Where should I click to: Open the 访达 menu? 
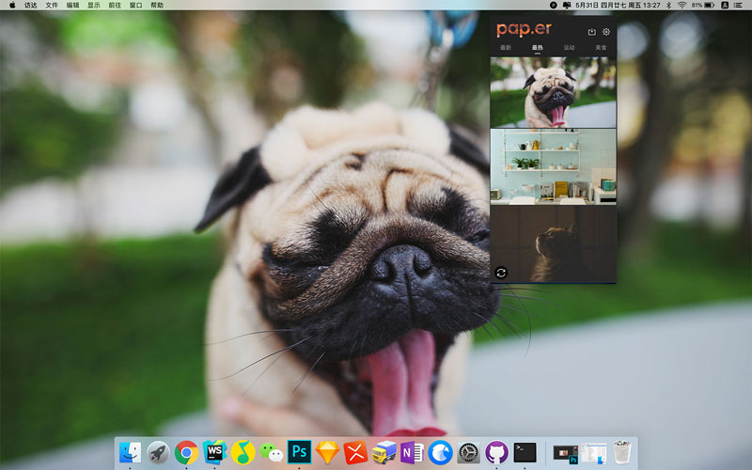pyautogui.click(x=31, y=5)
